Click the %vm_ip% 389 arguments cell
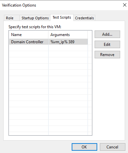 [68, 42]
